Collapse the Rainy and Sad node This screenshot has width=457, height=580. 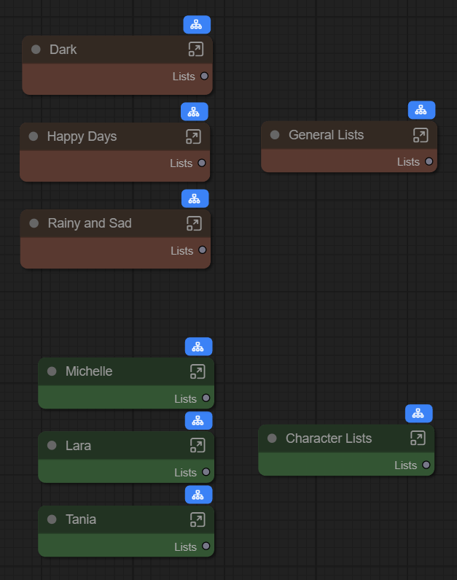click(x=34, y=223)
